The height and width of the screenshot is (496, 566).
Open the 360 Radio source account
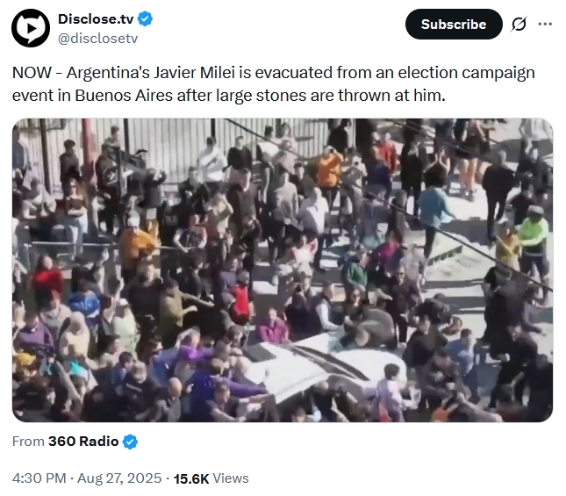click(83, 441)
